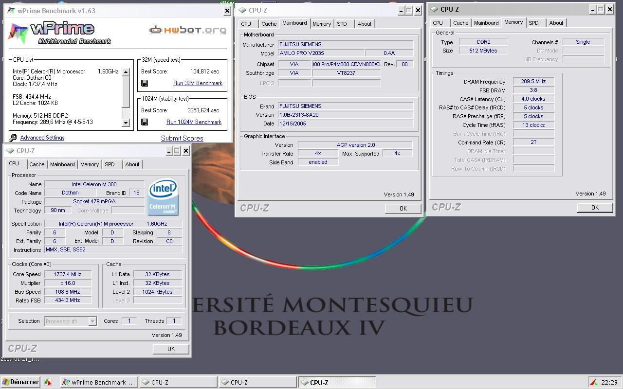Click the save icon beside Run 1024M Benchmark
Screen dimensions: 623x389
[145, 122]
